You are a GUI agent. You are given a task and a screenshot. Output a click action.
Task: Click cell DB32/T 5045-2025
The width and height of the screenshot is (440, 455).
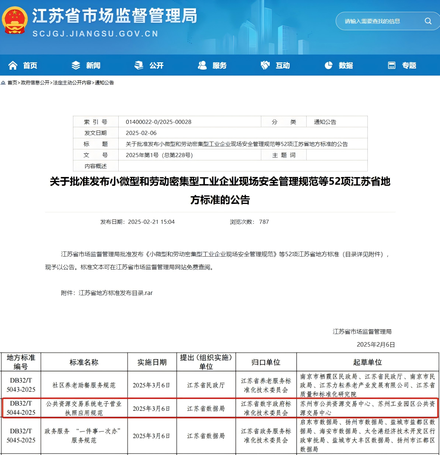point(21,436)
